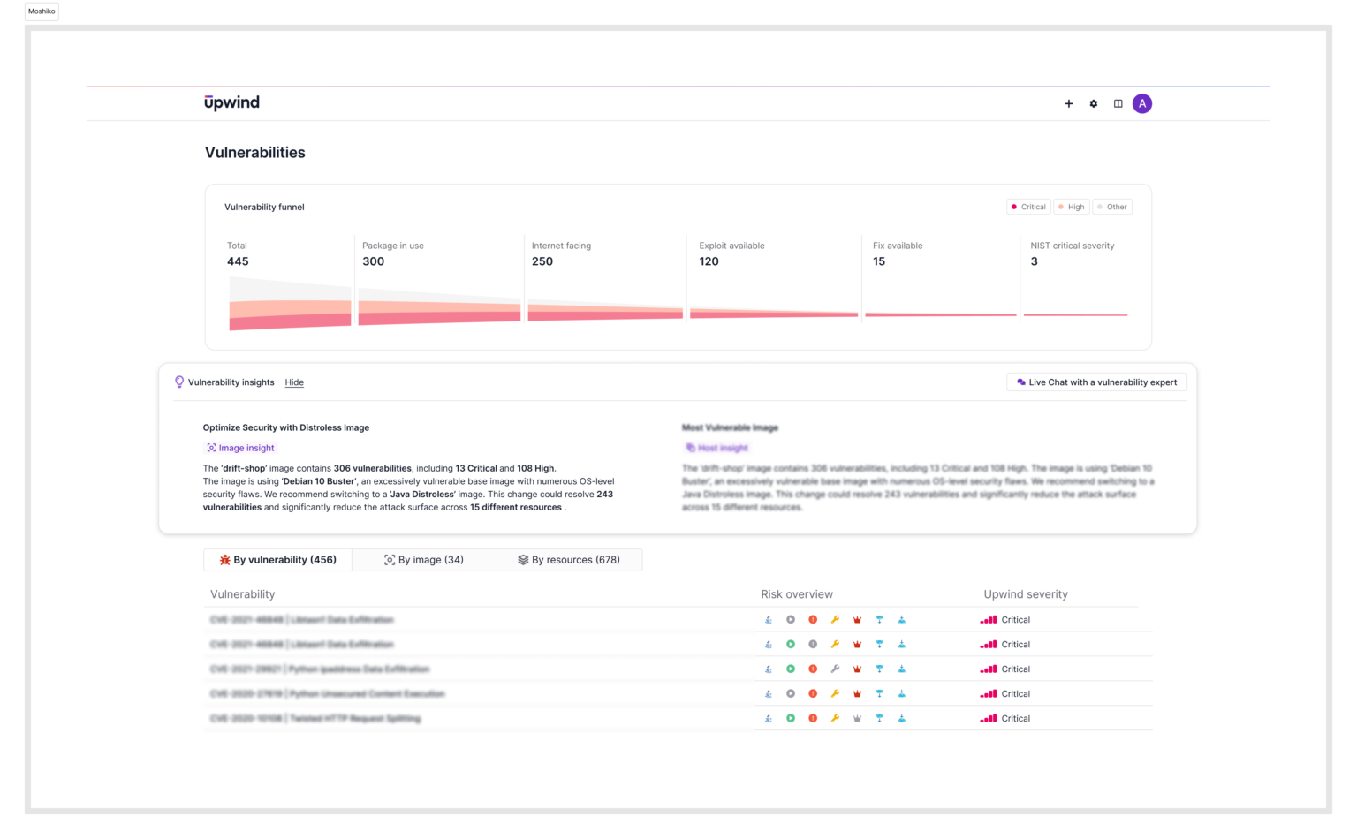The height and width of the screenshot is (839, 1357).
Task: Click the green play icon in second row
Action: coord(791,645)
